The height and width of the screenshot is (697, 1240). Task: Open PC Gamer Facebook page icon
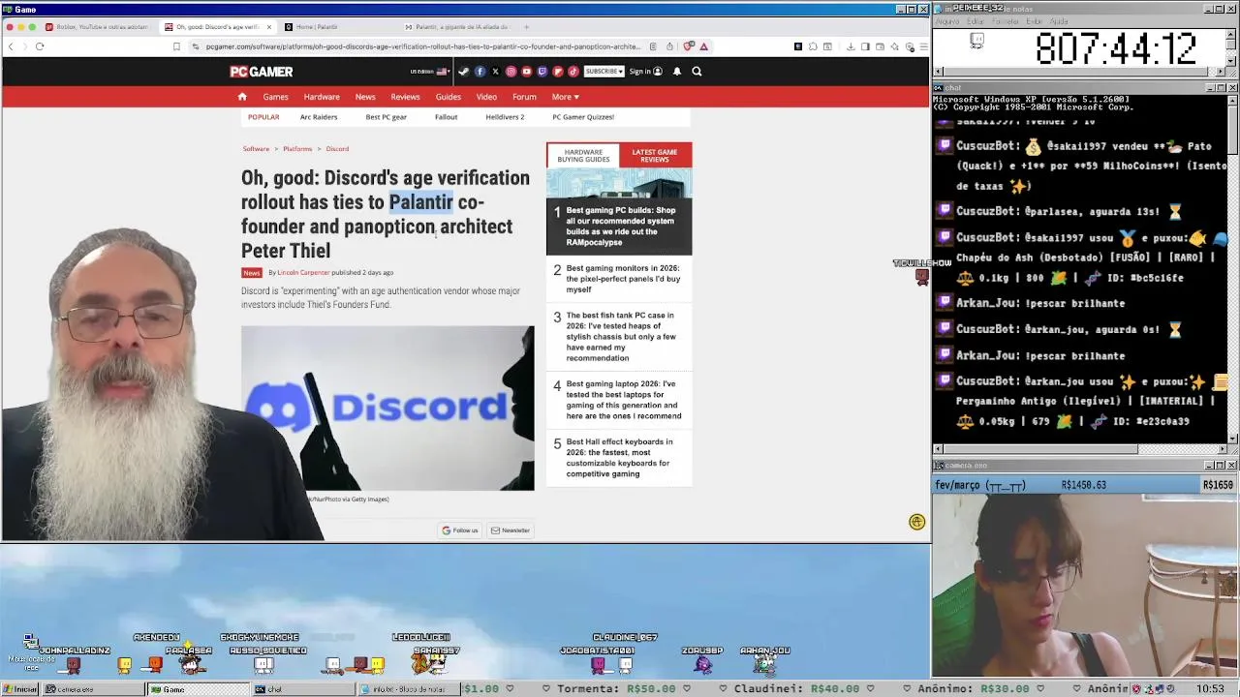480,72
